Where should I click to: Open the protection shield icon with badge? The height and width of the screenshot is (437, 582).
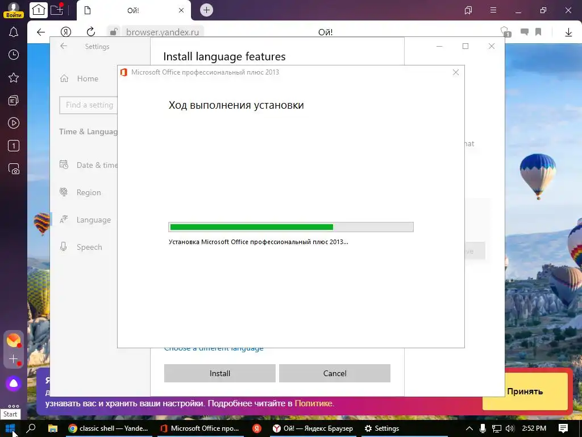coord(505,32)
